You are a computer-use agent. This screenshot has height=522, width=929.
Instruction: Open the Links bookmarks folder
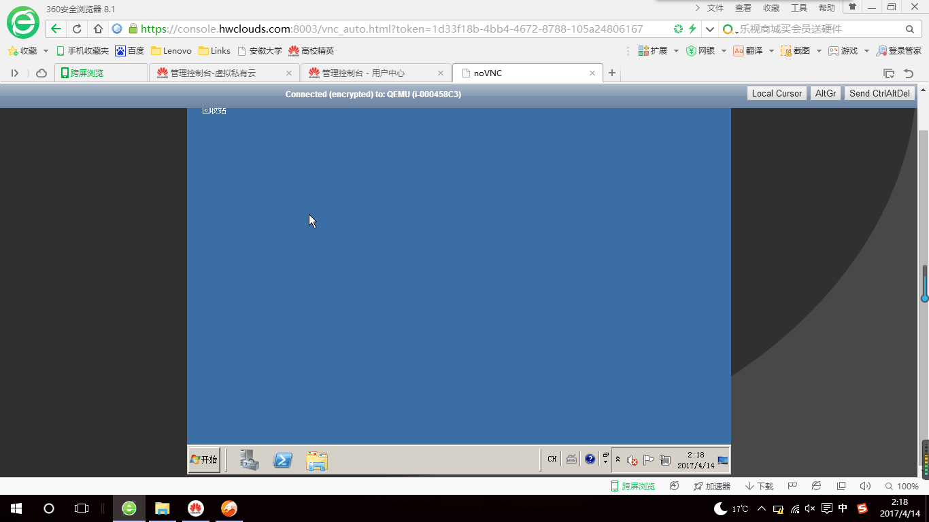point(214,51)
